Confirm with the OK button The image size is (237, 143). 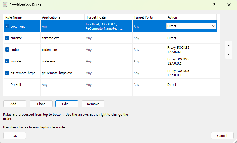coord(15,136)
